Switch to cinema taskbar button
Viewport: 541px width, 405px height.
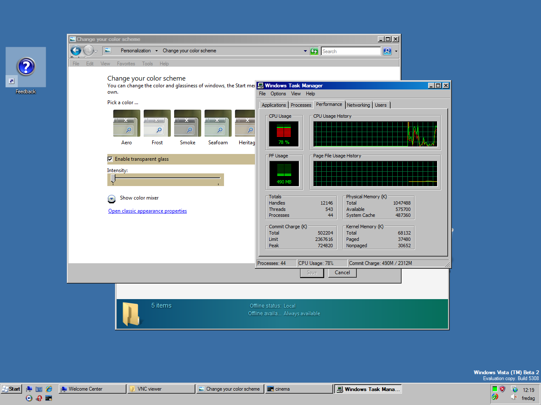(299, 389)
